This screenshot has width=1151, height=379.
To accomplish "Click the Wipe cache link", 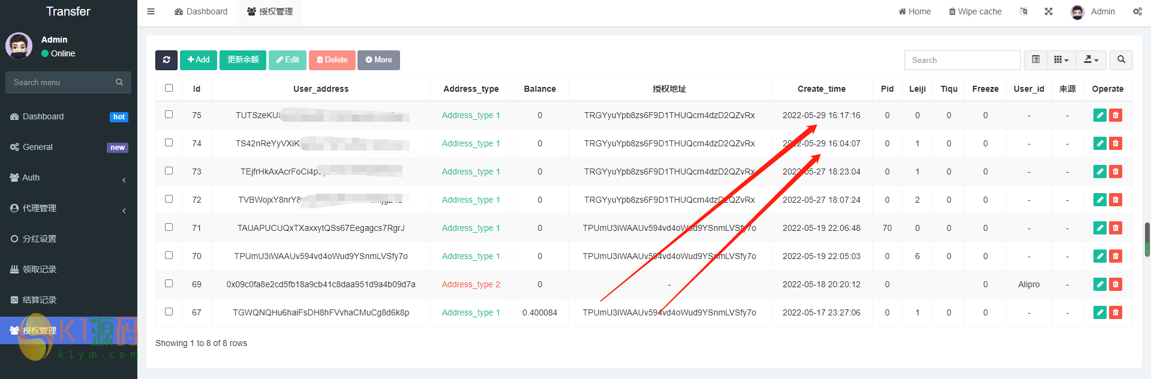I will click(x=975, y=11).
